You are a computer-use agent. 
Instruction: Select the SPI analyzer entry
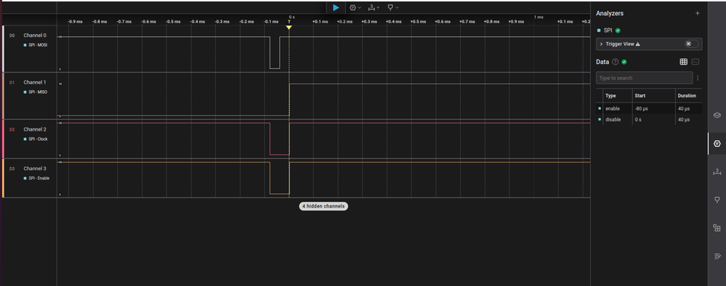[x=608, y=30]
